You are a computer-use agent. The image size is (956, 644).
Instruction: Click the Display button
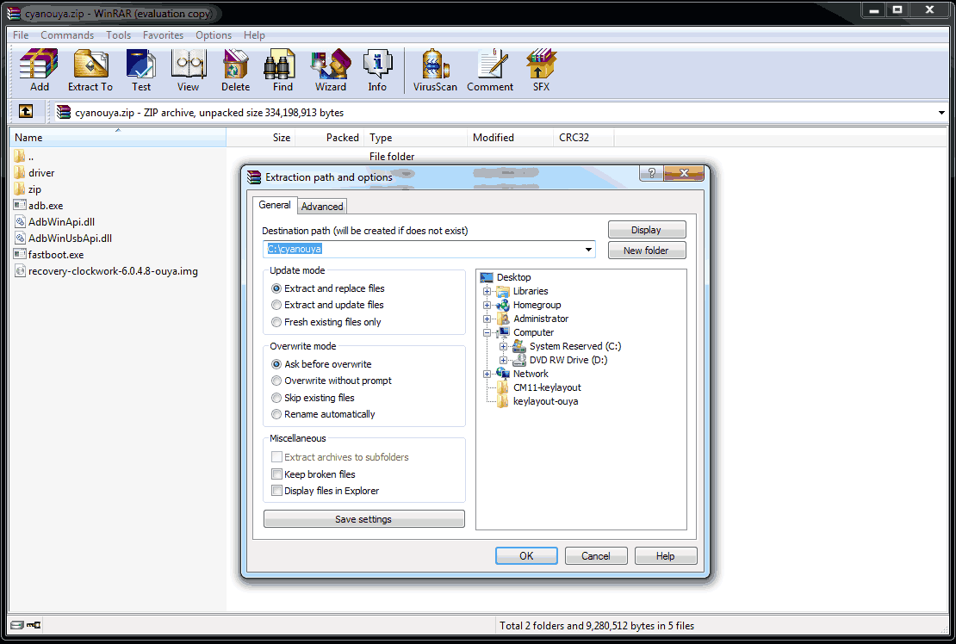646,230
